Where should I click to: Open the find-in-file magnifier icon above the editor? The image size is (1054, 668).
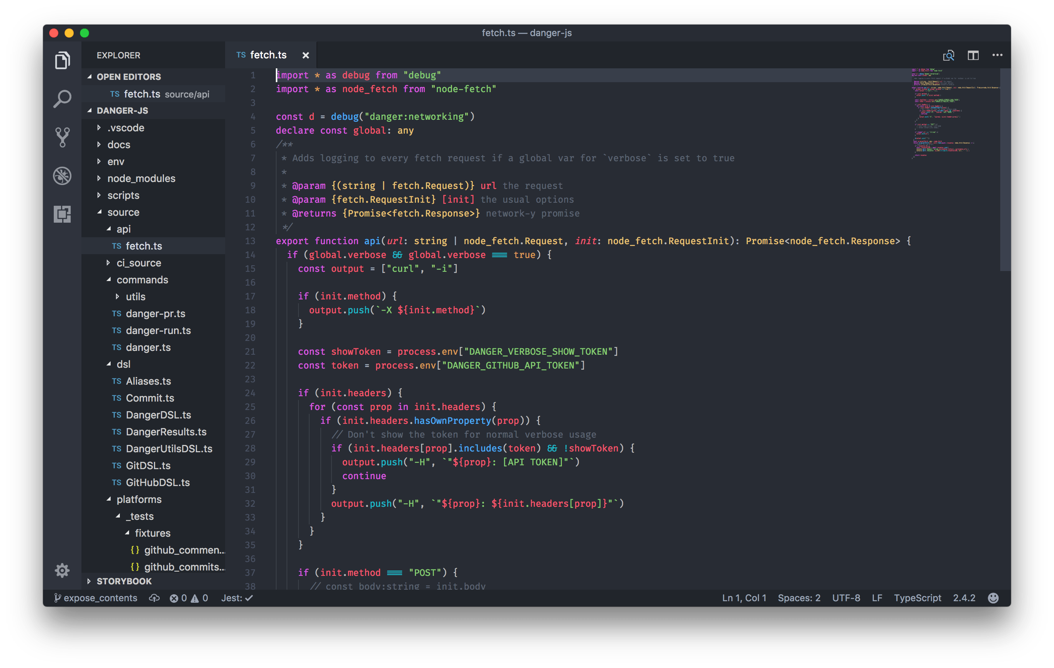point(949,55)
